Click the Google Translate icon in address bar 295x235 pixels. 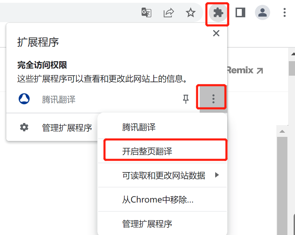146,12
